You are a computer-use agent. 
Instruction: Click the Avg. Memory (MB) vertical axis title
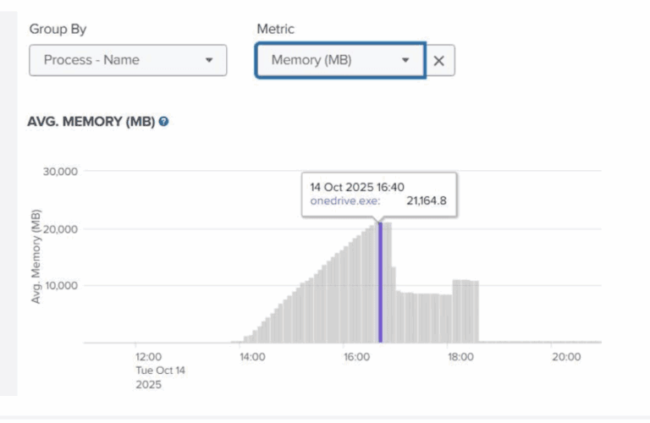(37, 258)
